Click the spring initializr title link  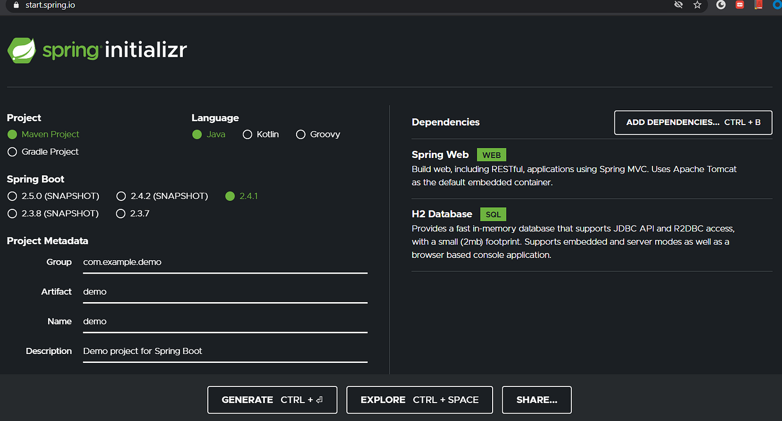tap(97, 50)
